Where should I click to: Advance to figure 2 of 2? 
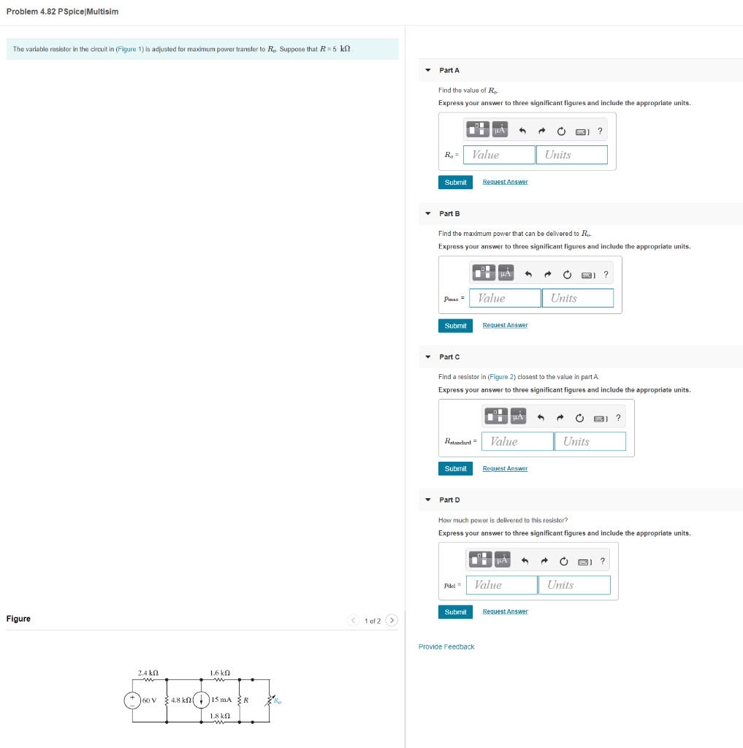pyautogui.click(x=392, y=619)
